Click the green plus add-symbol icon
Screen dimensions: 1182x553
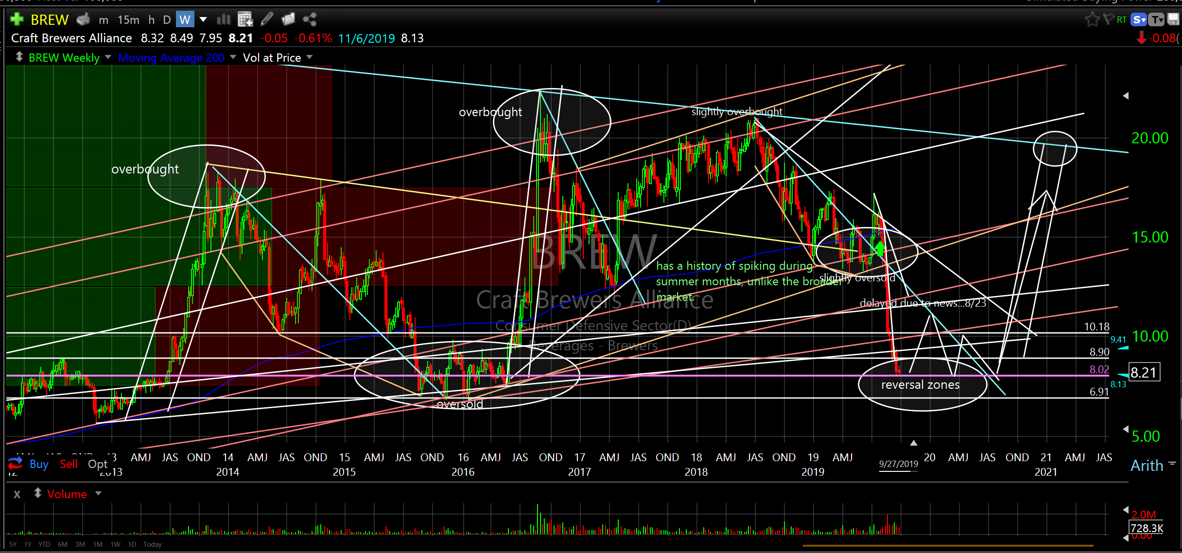[17, 19]
